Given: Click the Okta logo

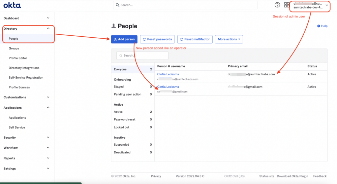Looking at the screenshot, I should [12, 5].
